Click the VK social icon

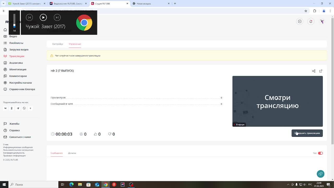(x=5, y=108)
